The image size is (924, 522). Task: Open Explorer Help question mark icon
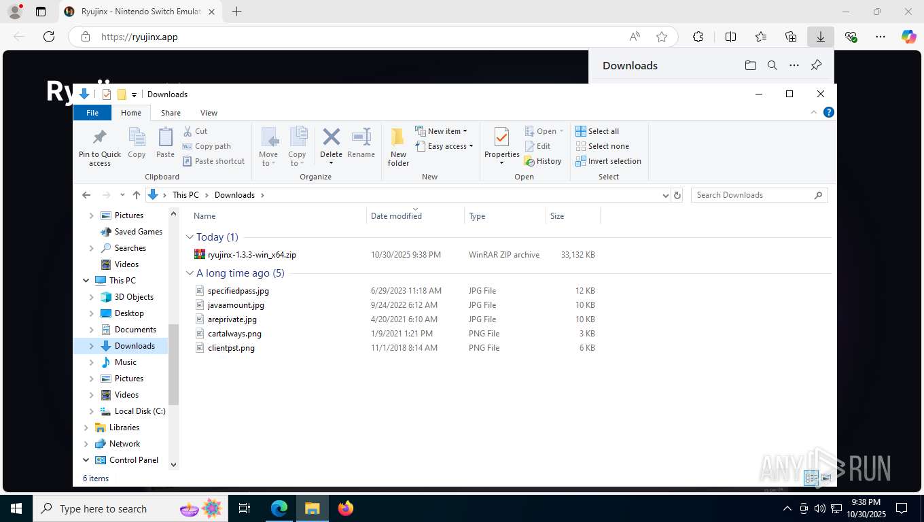pos(828,112)
